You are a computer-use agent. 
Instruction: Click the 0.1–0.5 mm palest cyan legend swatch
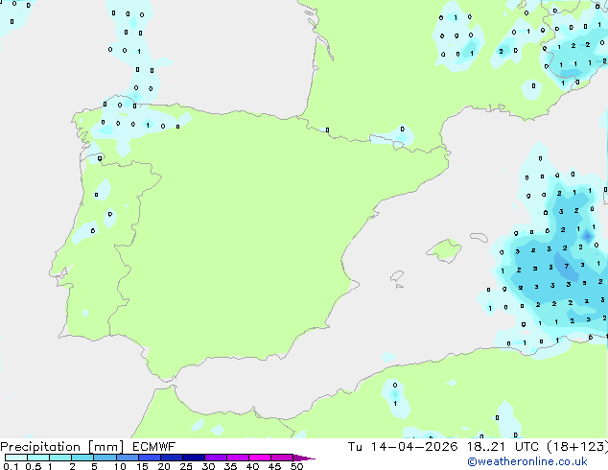click(x=16, y=458)
